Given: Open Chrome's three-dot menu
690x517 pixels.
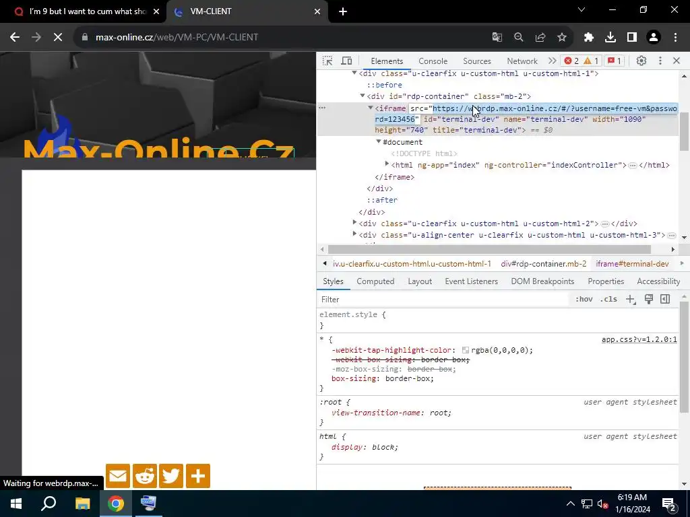Looking at the screenshot, I should point(675,38).
